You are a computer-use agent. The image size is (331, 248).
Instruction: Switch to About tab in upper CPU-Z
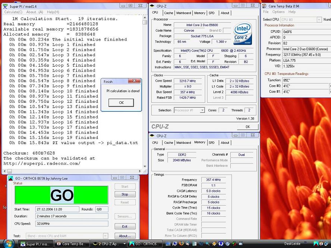[x=225, y=13]
